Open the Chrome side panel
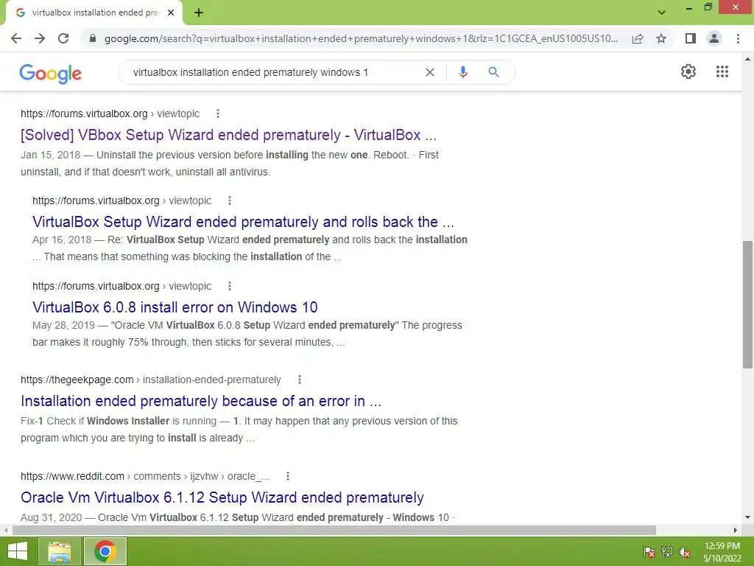Screen dimensions: 754x566 (x=691, y=38)
